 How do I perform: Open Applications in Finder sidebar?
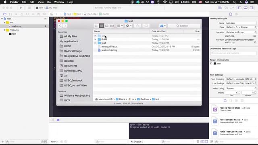71,41
